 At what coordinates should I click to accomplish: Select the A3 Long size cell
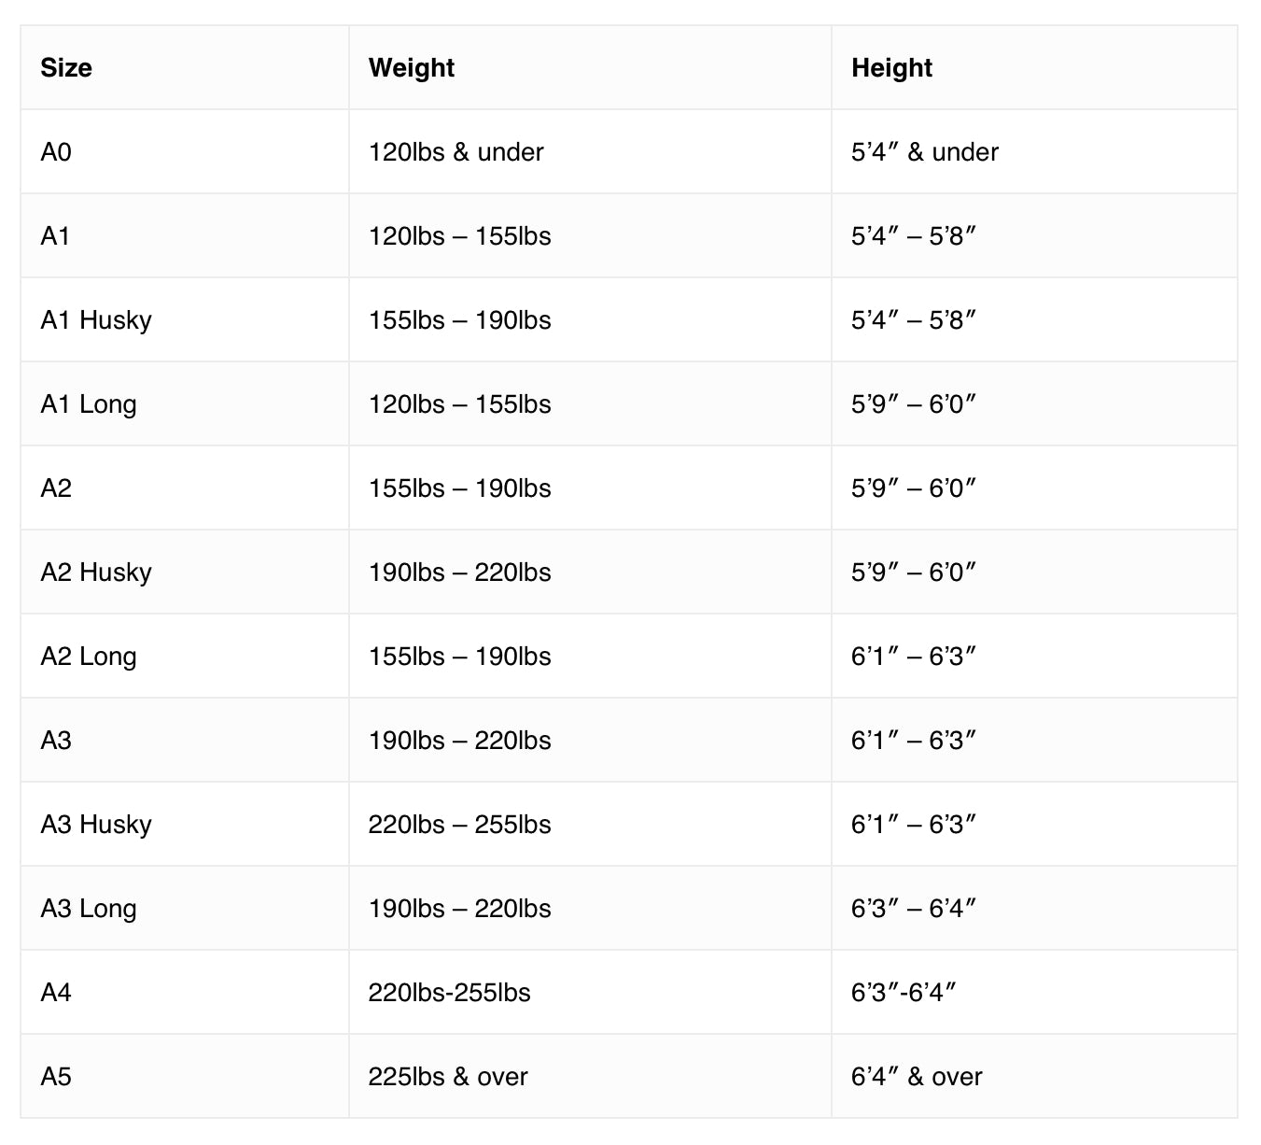pos(89,909)
